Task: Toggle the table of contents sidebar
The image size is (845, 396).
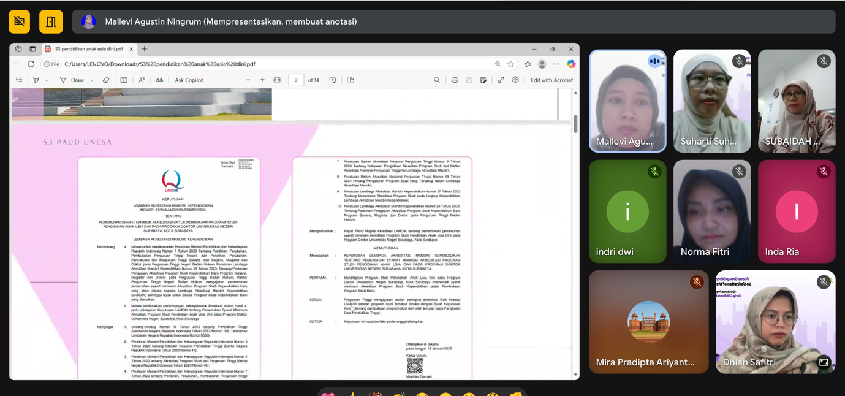Action: [x=19, y=80]
